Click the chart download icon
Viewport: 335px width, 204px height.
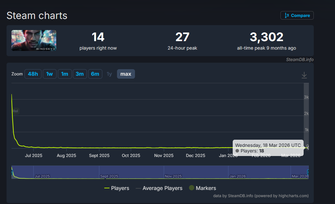tap(304, 75)
